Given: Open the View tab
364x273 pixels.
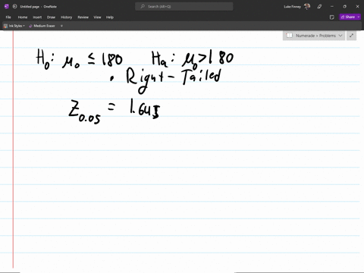Looking at the screenshot, I should pyautogui.click(x=97, y=17).
